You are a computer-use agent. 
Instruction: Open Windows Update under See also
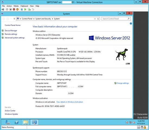(11, 114)
